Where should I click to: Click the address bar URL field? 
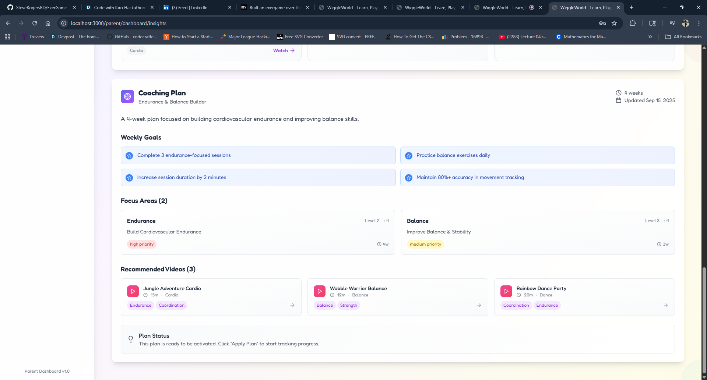click(331, 23)
